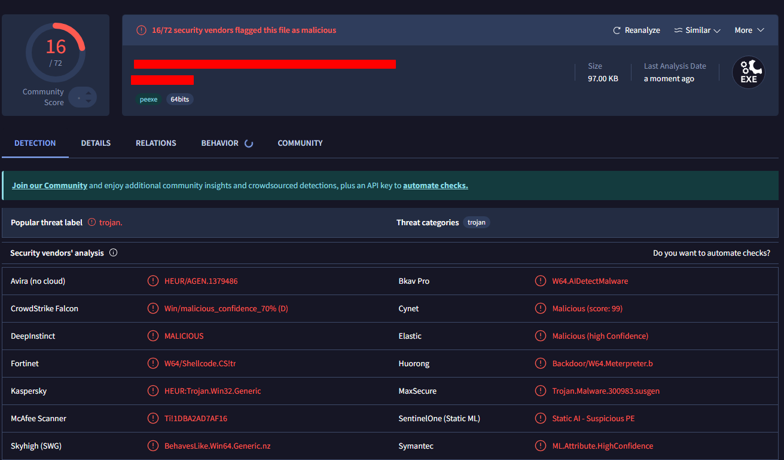Click the alert icon for Bkav Pro
The image size is (784, 460).
pos(541,281)
